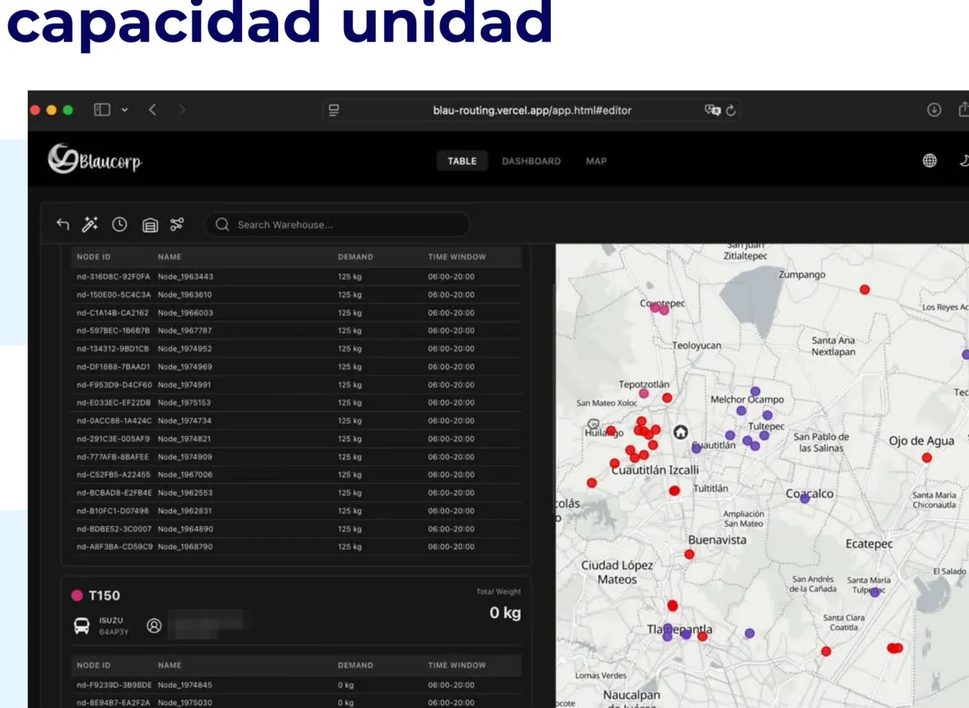Select row Node_1974969
Screen dimensions: 969x708
296,366
